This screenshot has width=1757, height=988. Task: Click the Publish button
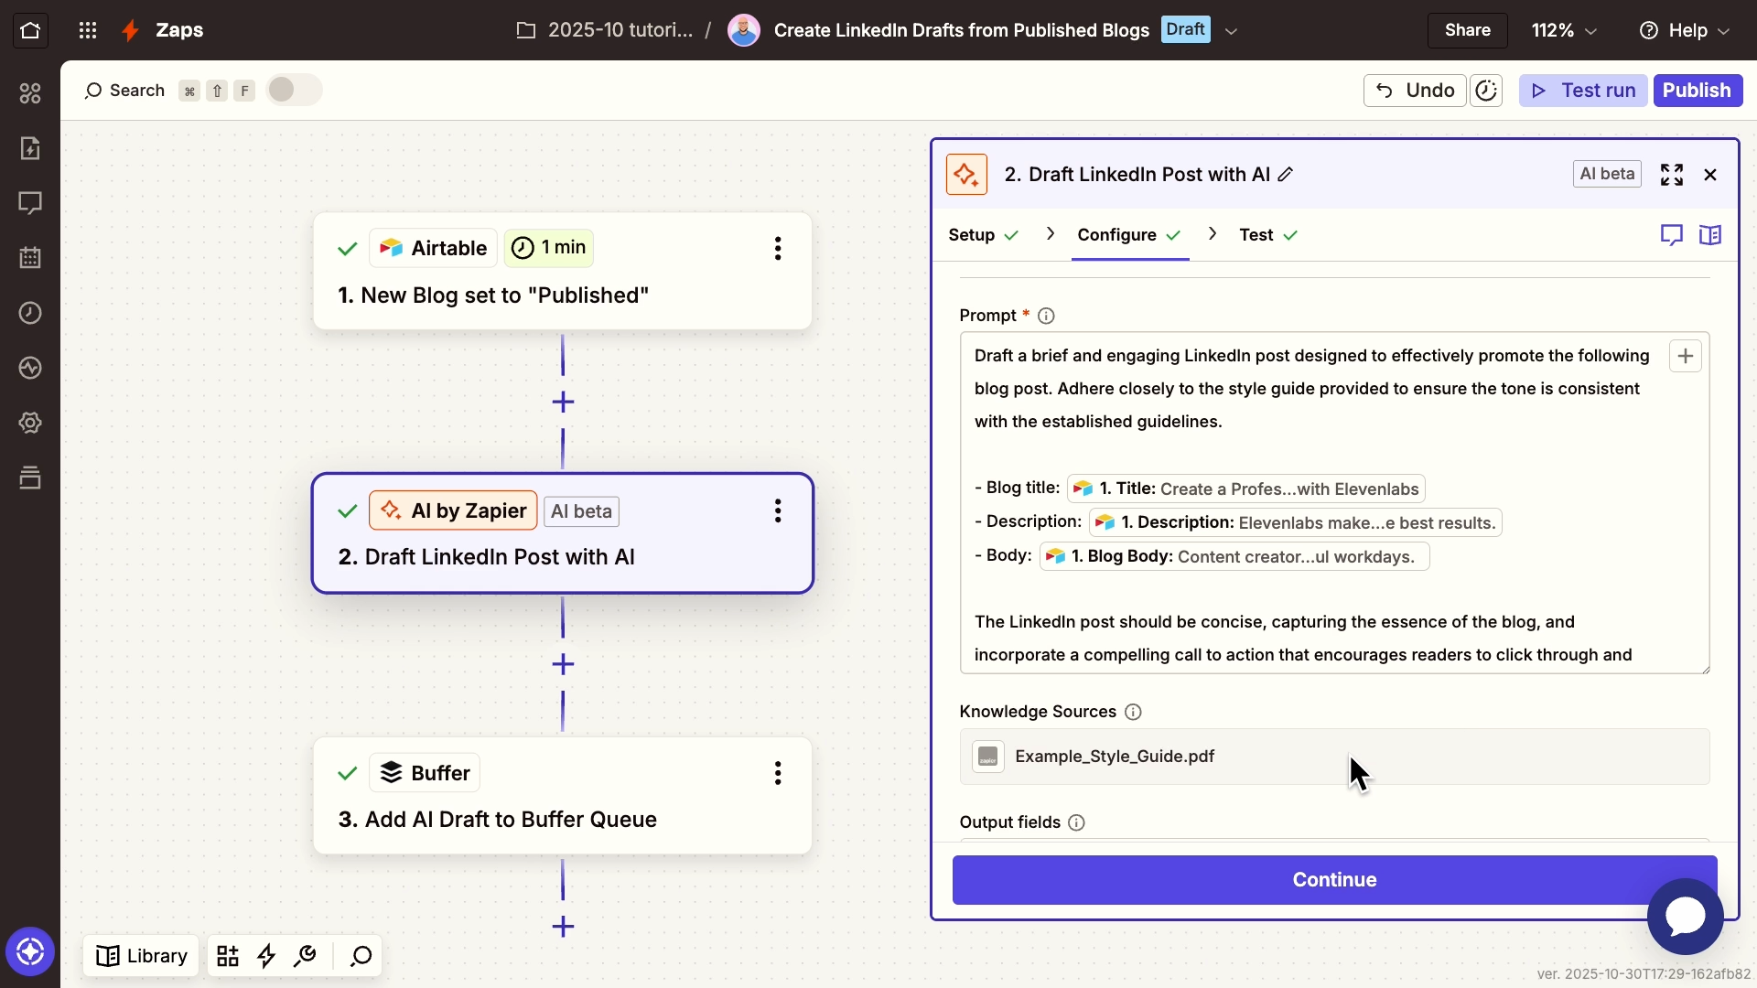(1698, 90)
